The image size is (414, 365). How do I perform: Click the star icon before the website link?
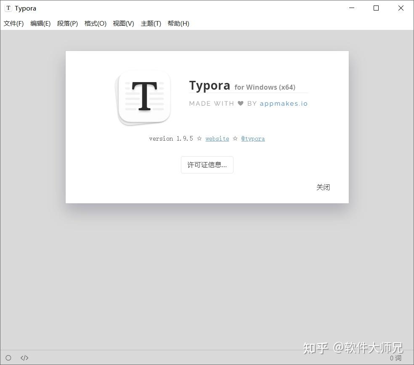[x=199, y=138]
